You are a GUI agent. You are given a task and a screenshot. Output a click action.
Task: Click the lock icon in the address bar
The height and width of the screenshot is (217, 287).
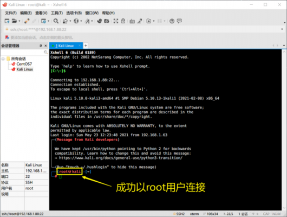point(7,29)
